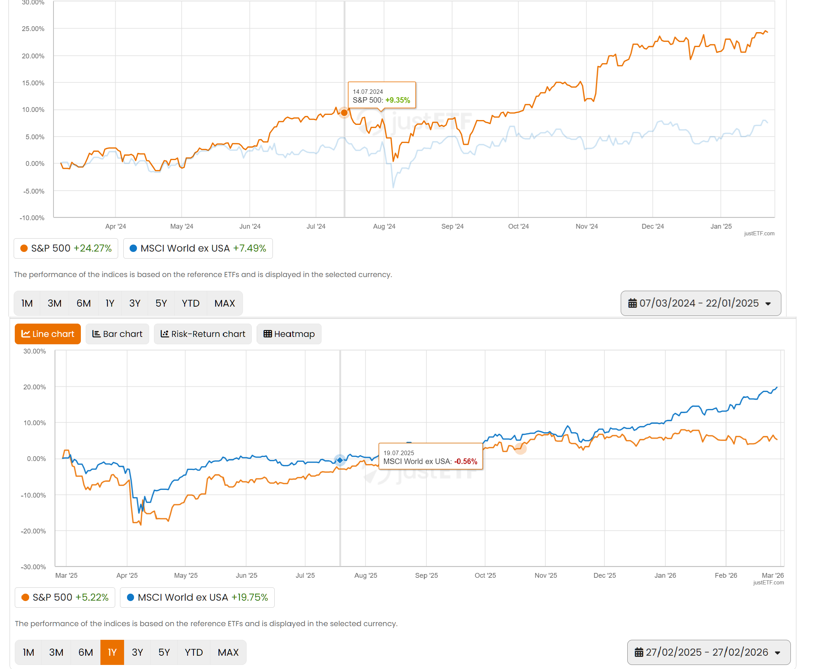Click the Heatmap grid icon

point(267,334)
